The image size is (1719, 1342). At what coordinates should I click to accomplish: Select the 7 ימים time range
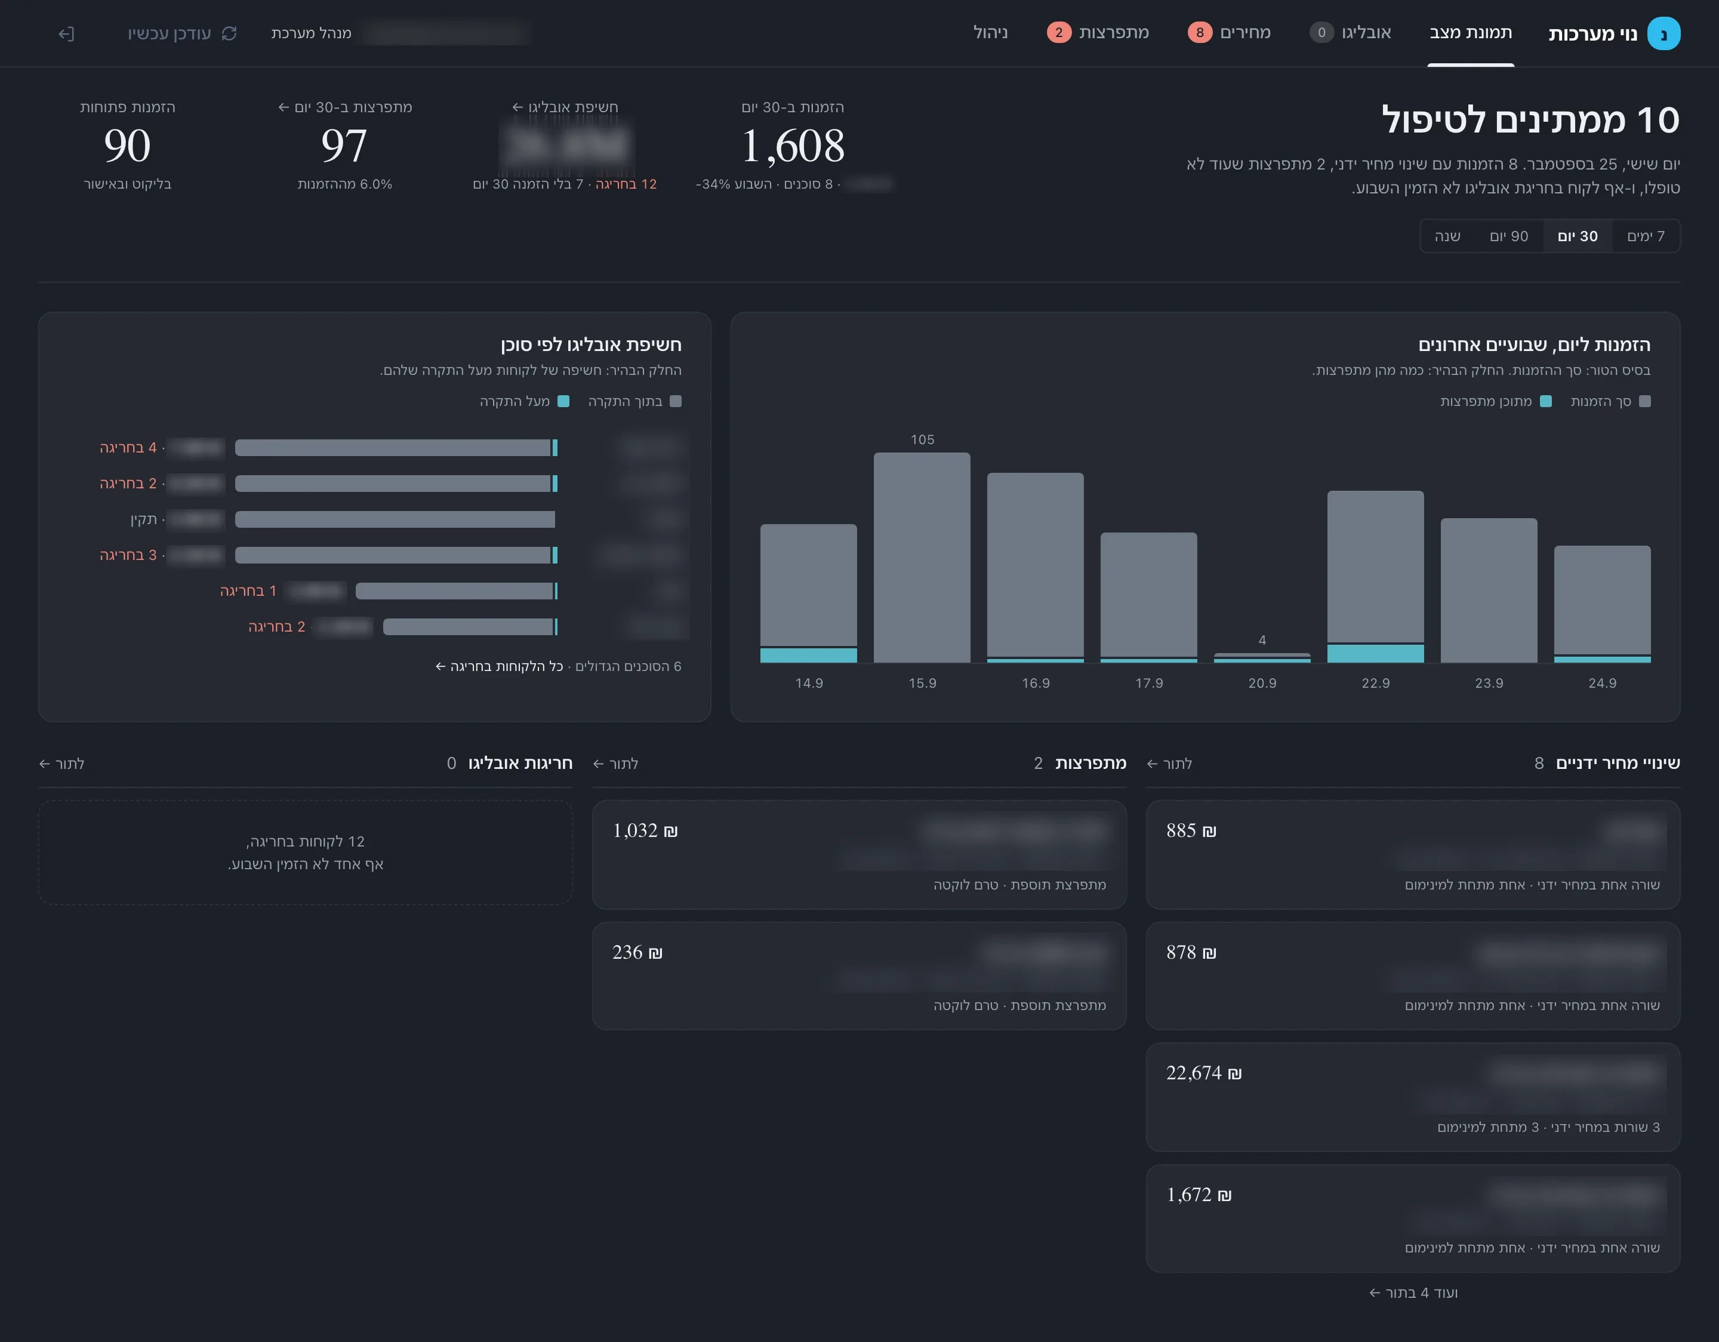pos(1646,236)
